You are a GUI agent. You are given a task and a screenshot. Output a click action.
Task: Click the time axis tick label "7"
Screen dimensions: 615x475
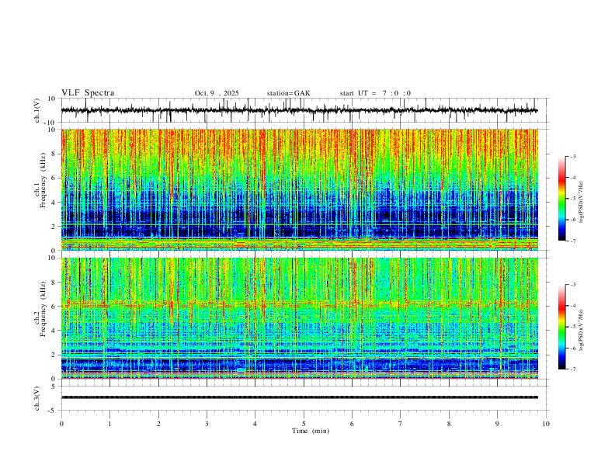[x=401, y=424]
